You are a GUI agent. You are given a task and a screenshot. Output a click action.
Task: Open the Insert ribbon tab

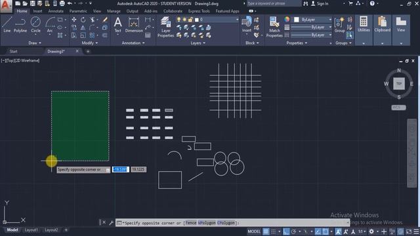[x=37, y=11]
